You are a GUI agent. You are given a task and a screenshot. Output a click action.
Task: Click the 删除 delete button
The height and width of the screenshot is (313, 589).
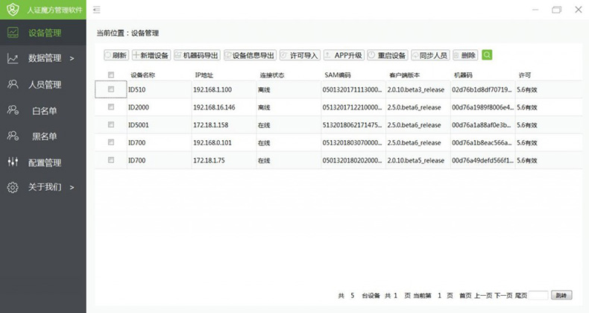pyautogui.click(x=464, y=55)
